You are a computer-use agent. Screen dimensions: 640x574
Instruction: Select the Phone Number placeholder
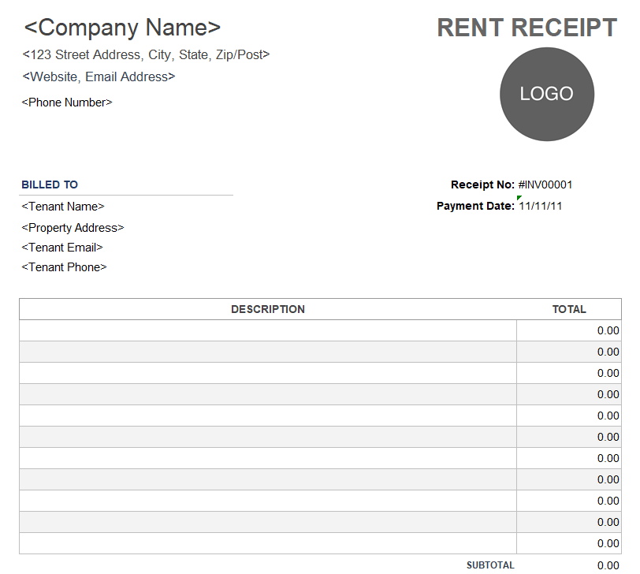(x=67, y=102)
